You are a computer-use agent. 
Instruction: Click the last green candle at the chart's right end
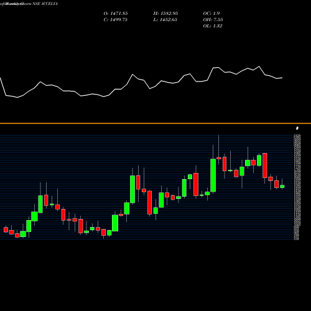[x=282, y=187]
